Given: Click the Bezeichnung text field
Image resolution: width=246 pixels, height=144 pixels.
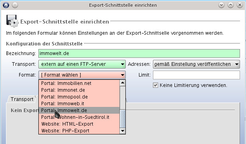Looking at the screenshot, I should (139, 53).
